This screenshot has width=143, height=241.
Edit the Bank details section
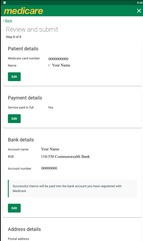click(14, 208)
